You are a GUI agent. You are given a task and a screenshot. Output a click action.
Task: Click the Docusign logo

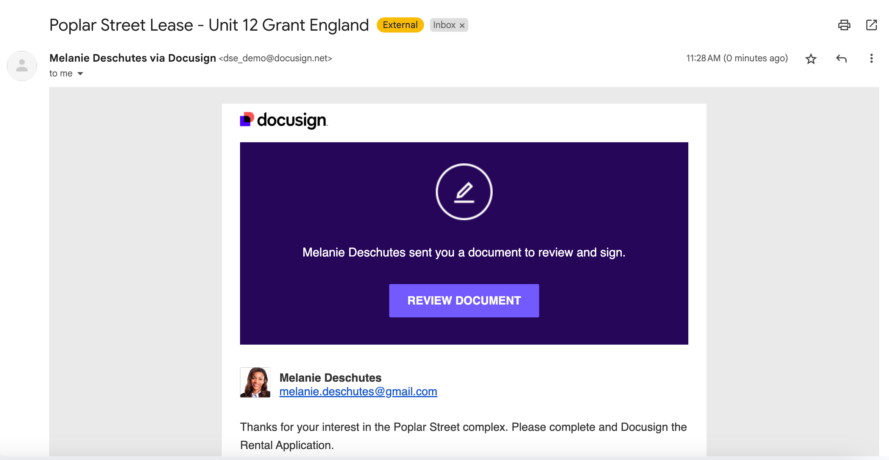[x=284, y=120]
